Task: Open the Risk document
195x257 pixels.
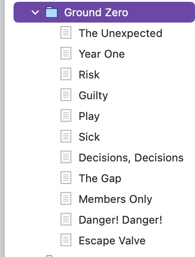Action: point(89,75)
